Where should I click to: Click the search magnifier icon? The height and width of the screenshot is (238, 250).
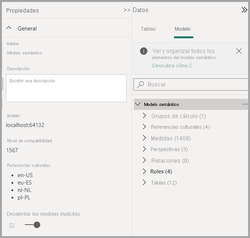pos(141,85)
